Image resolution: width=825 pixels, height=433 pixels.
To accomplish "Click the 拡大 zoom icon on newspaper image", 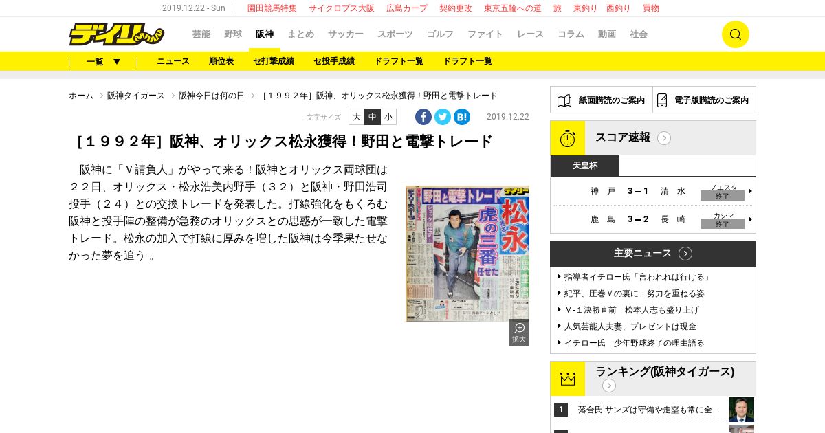I will [519, 333].
